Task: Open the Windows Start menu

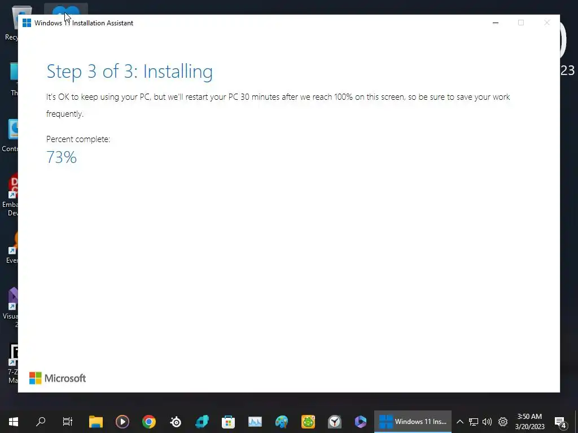Action: (14, 422)
